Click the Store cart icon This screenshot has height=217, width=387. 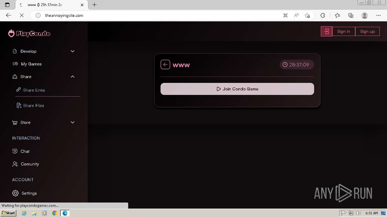[15, 122]
